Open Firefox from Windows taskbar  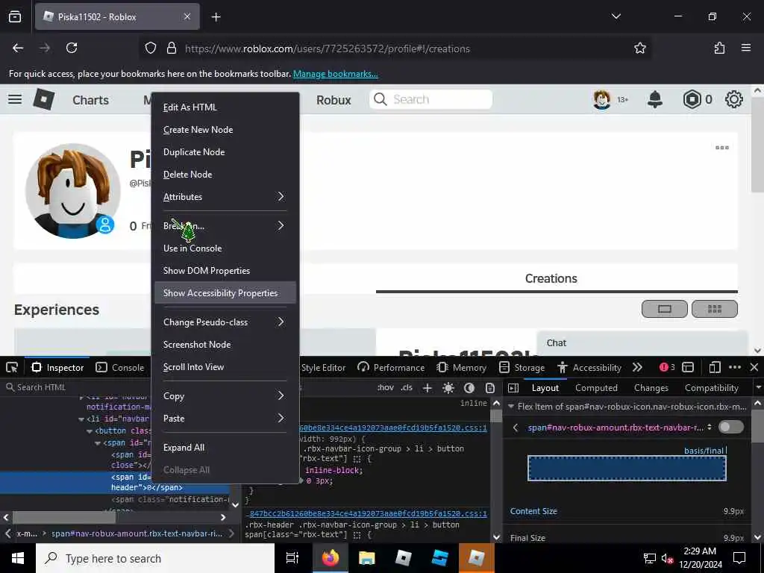(x=330, y=558)
